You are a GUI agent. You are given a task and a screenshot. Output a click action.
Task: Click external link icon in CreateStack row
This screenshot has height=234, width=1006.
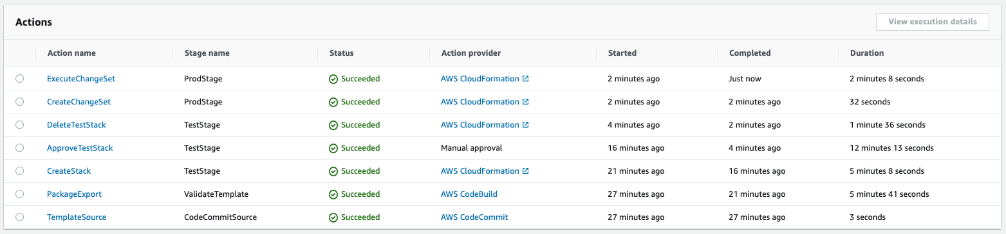pyautogui.click(x=525, y=171)
